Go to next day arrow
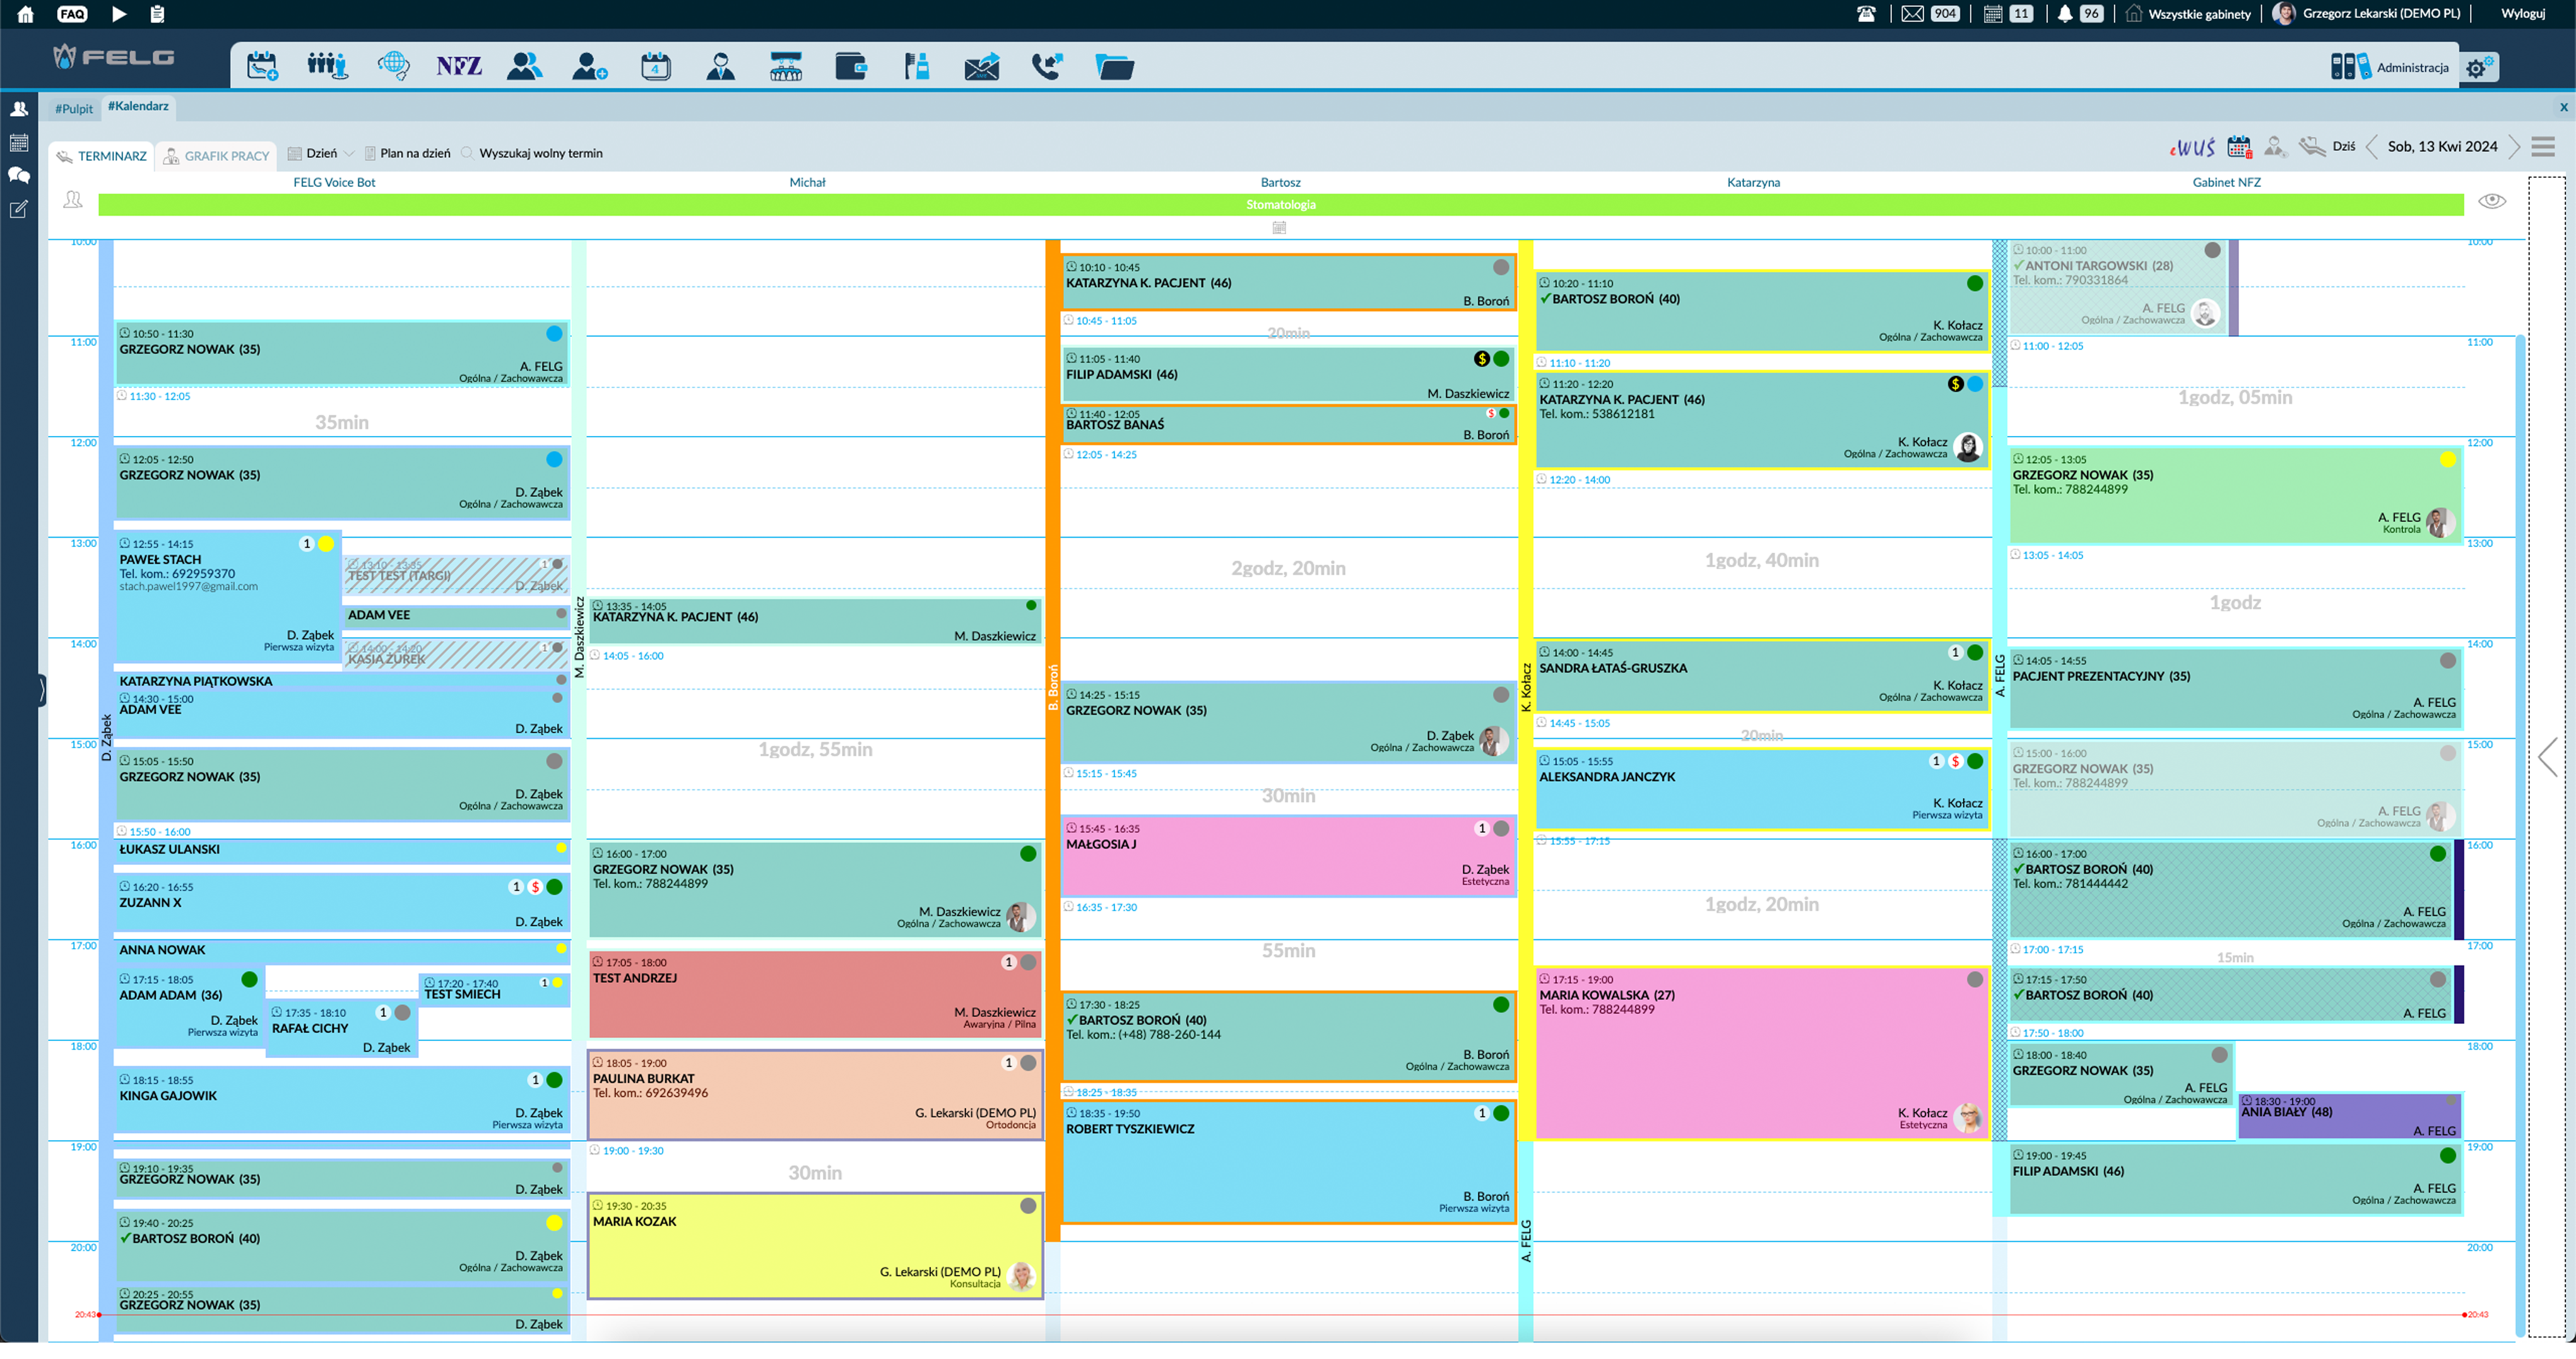This screenshot has width=2576, height=1359. point(2514,148)
